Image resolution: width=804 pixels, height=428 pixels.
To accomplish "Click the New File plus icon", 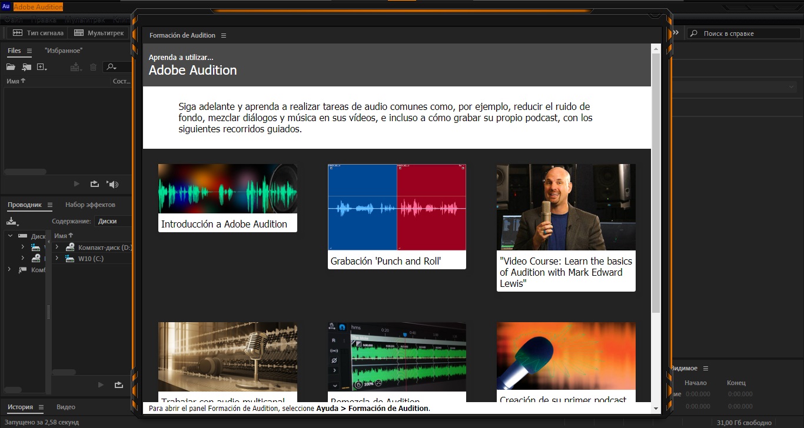I will pyautogui.click(x=42, y=68).
